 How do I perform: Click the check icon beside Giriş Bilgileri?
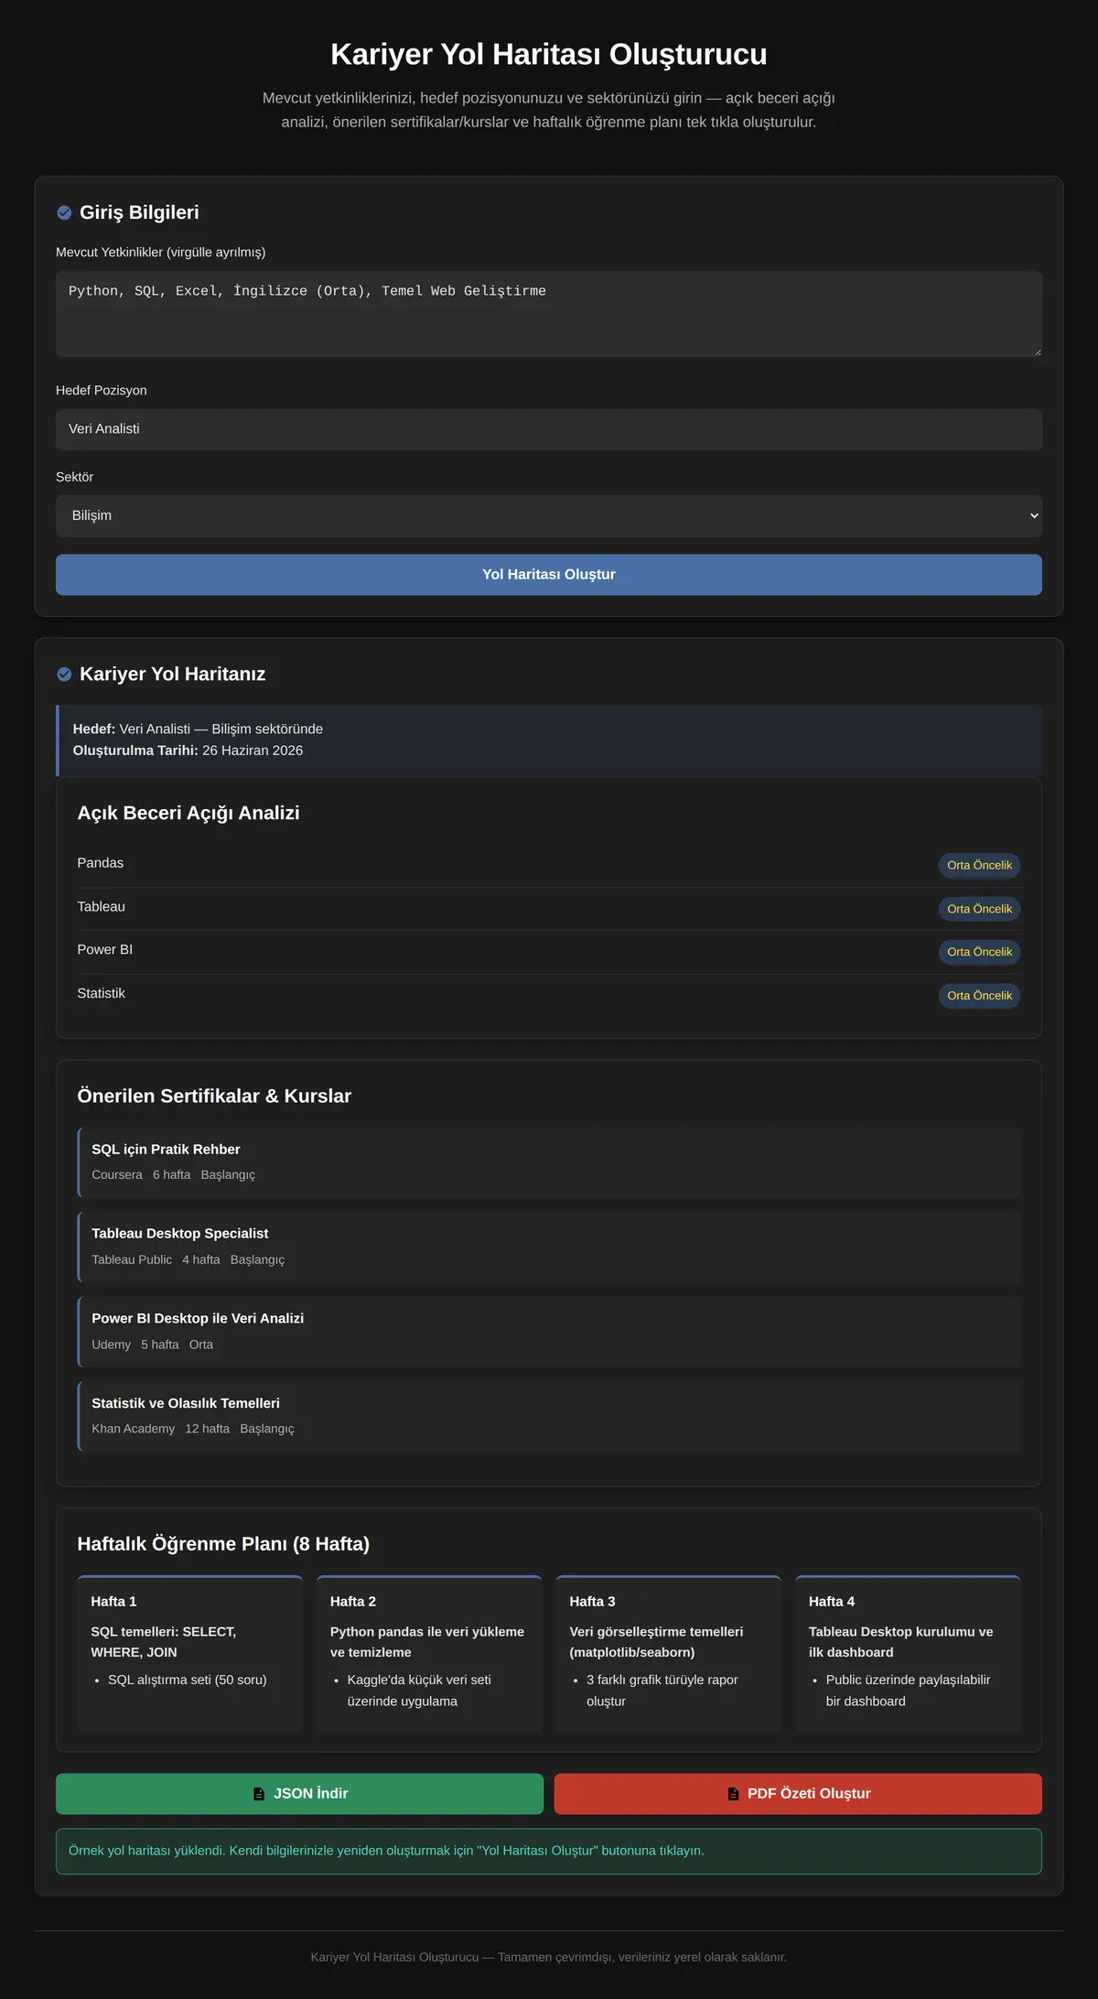(64, 212)
